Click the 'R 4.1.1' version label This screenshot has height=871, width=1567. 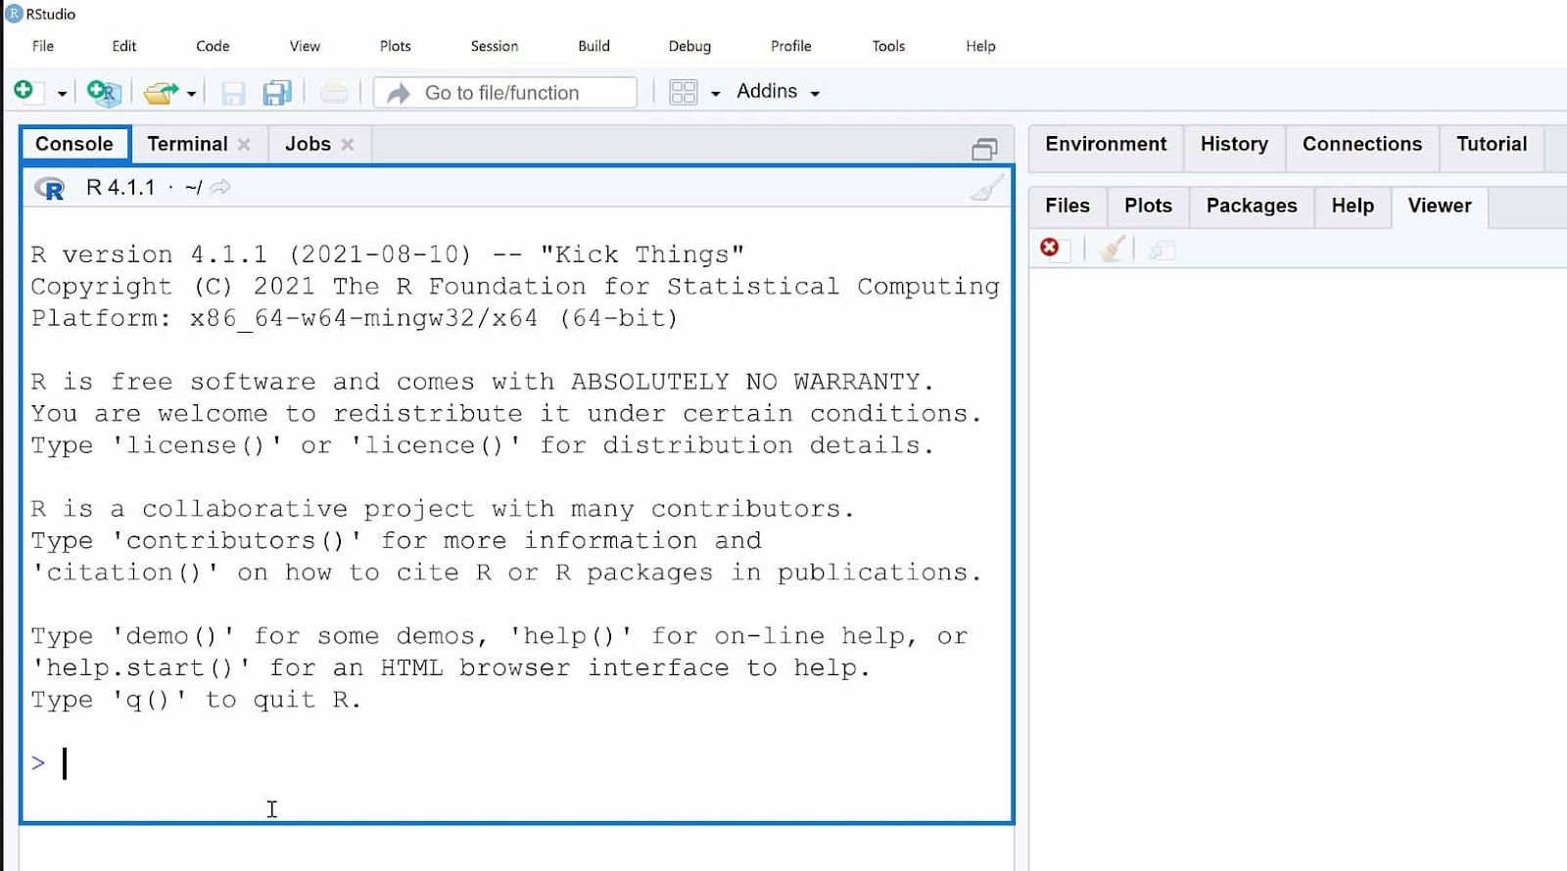(x=120, y=188)
